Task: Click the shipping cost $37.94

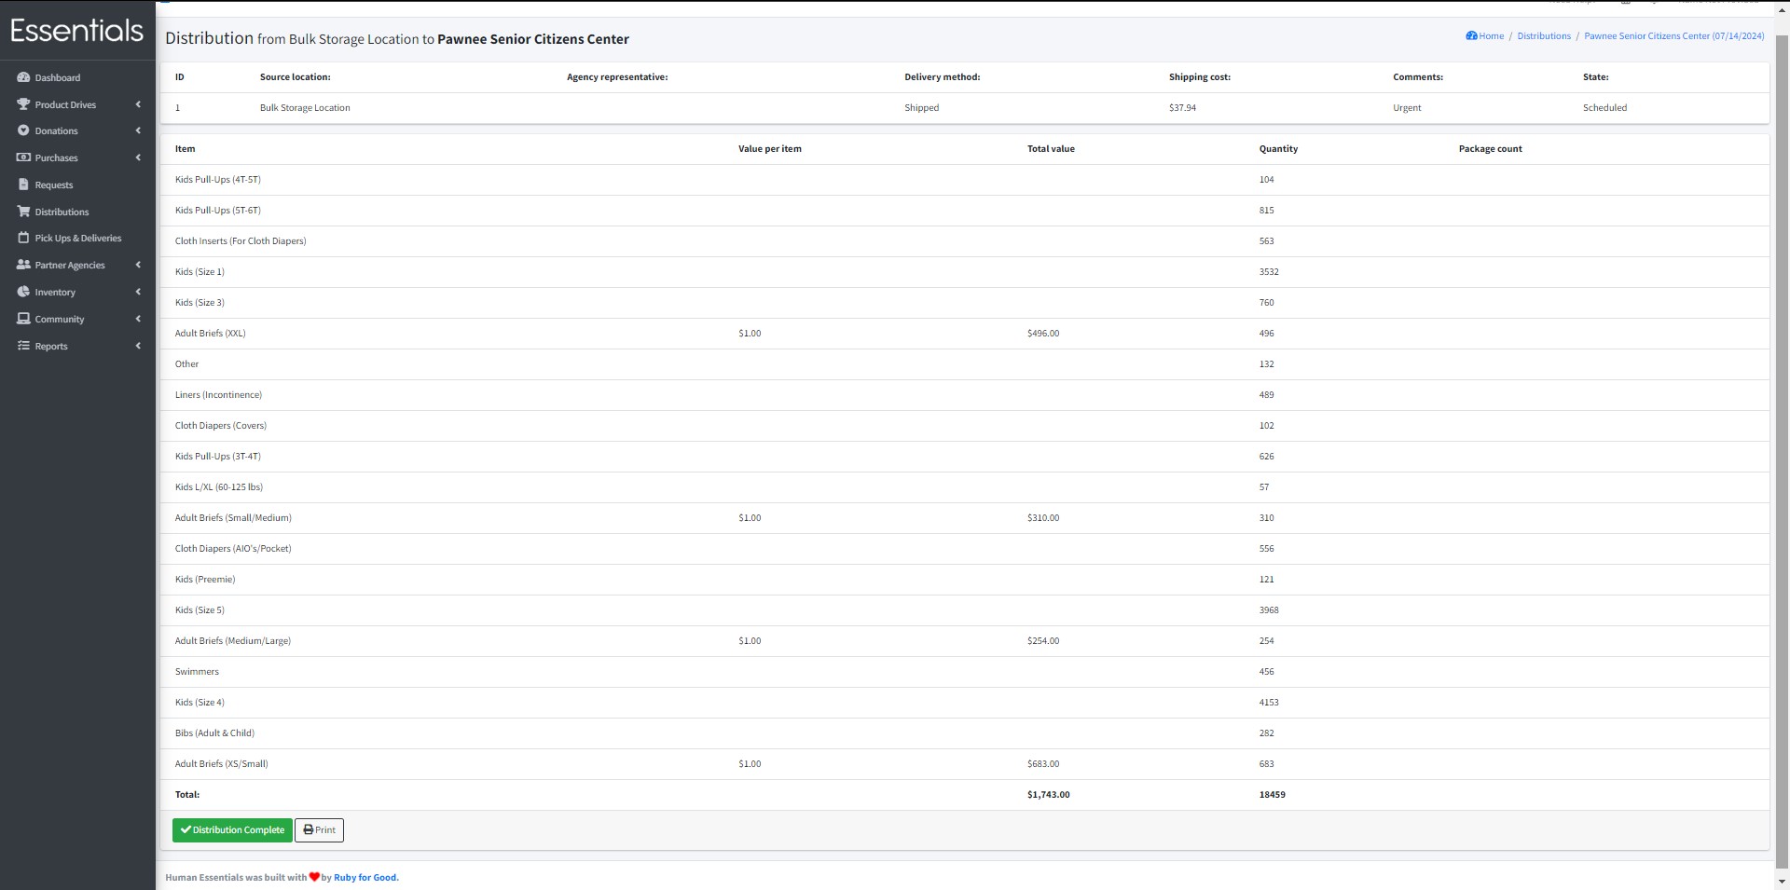Action: (1182, 107)
